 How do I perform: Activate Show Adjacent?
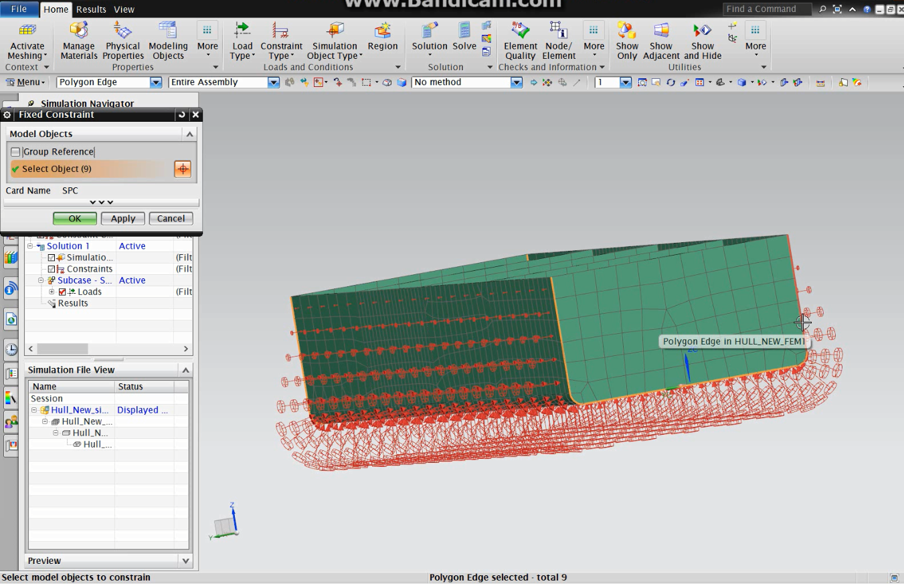661,41
